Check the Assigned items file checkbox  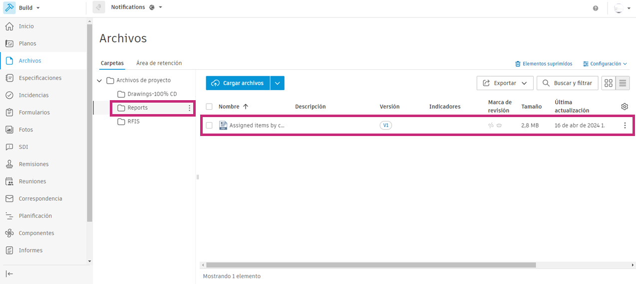tap(209, 126)
